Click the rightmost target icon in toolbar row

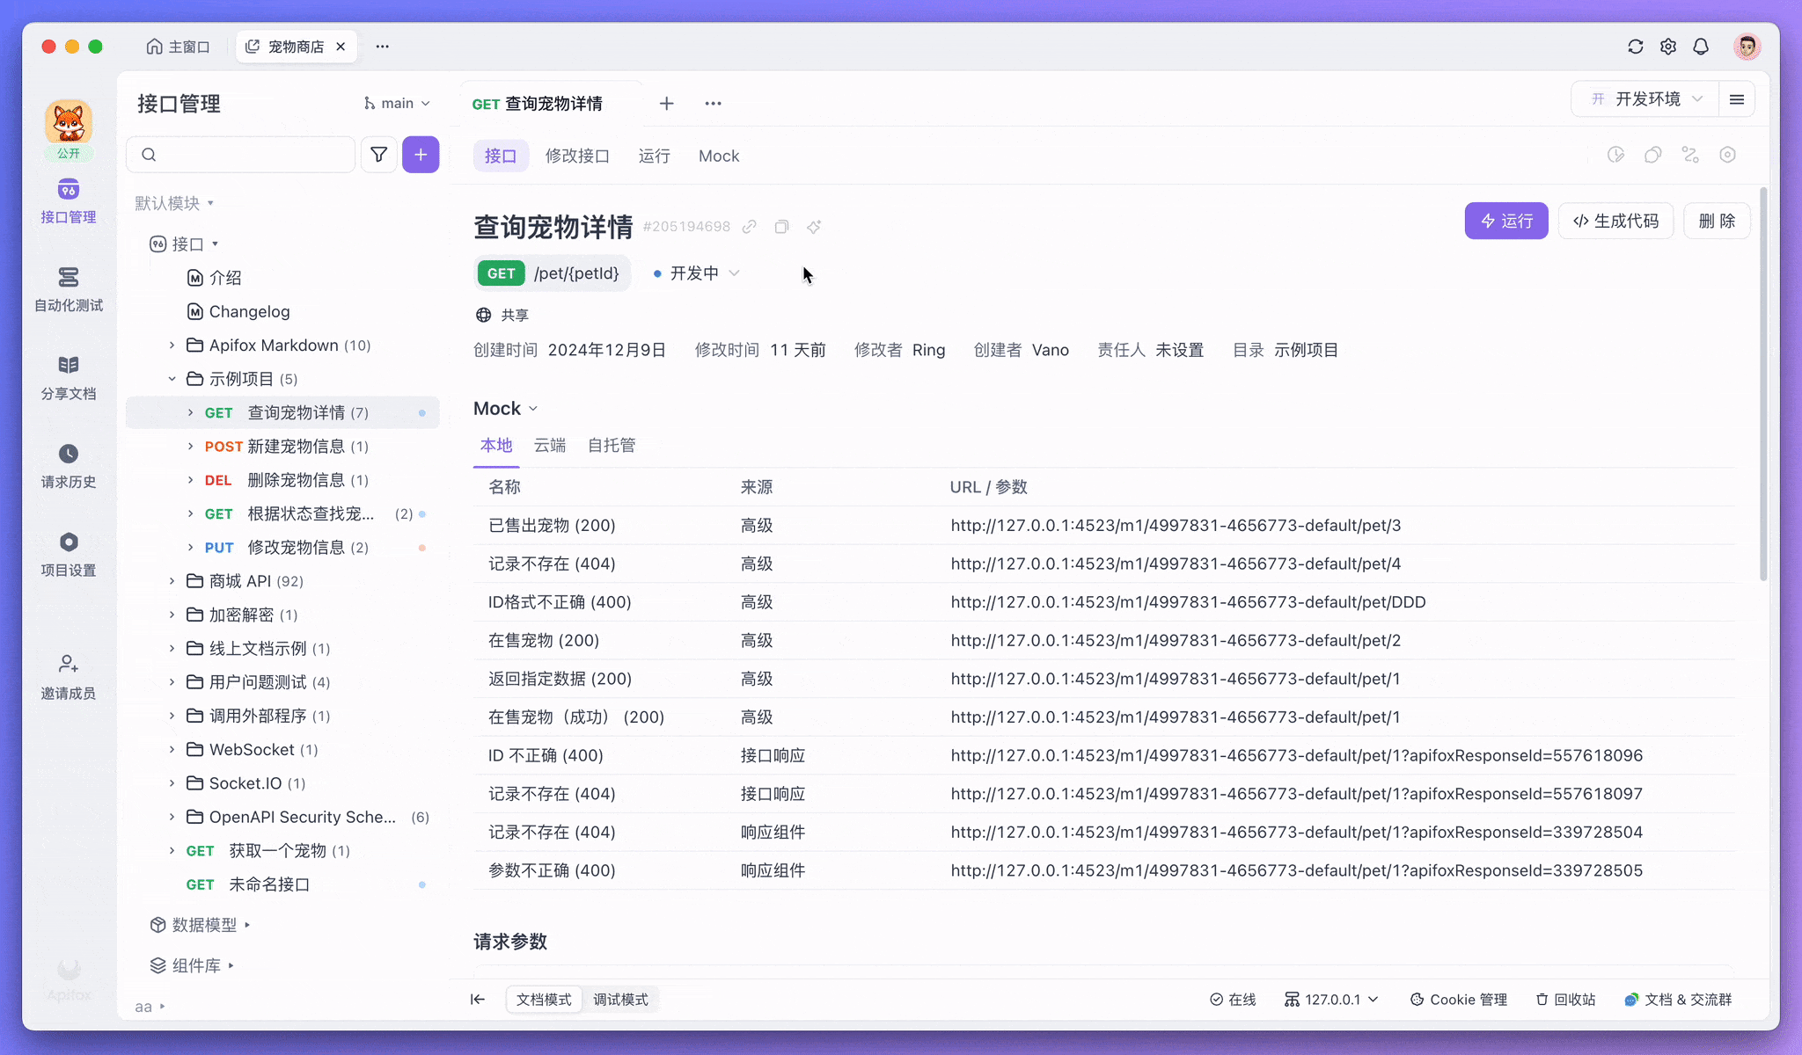pos(1727,155)
